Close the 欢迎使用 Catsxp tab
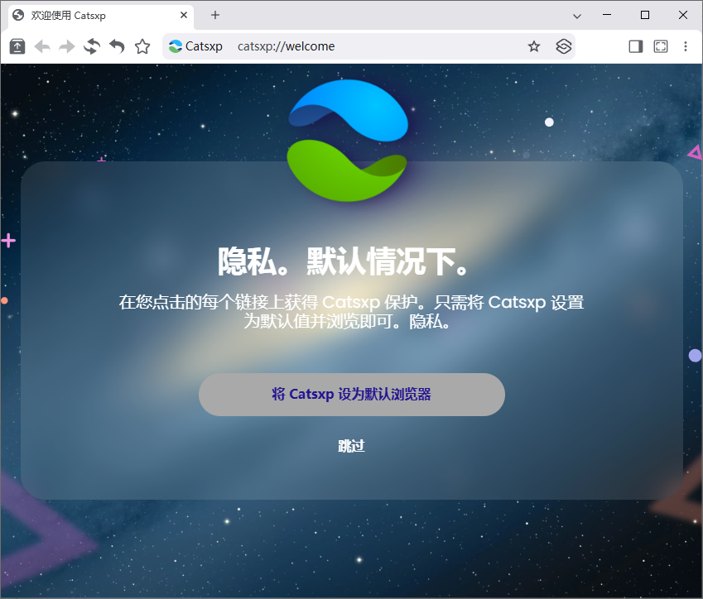This screenshot has width=703, height=599. (184, 15)
